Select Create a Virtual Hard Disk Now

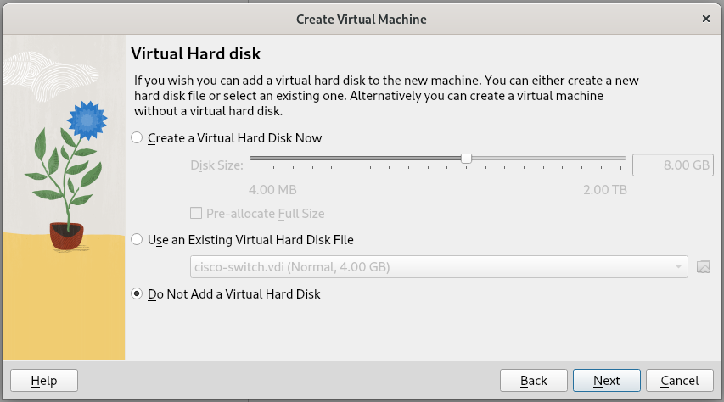click(138, 137)
